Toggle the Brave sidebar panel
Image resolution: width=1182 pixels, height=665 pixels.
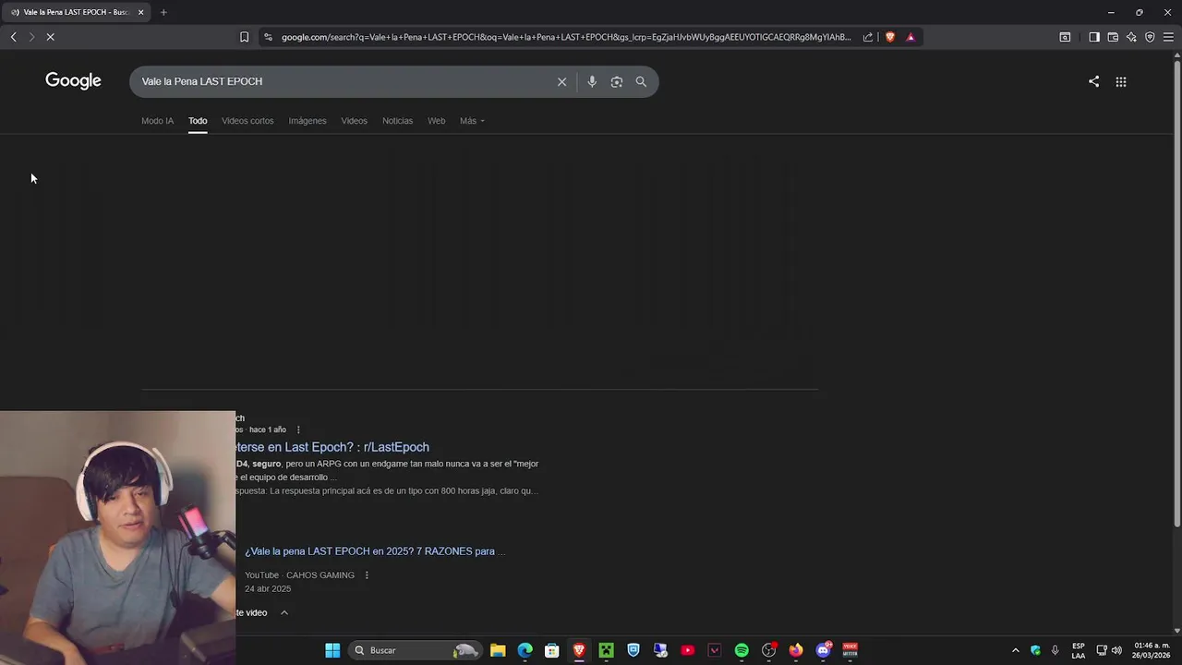(x=1093, y=37)
